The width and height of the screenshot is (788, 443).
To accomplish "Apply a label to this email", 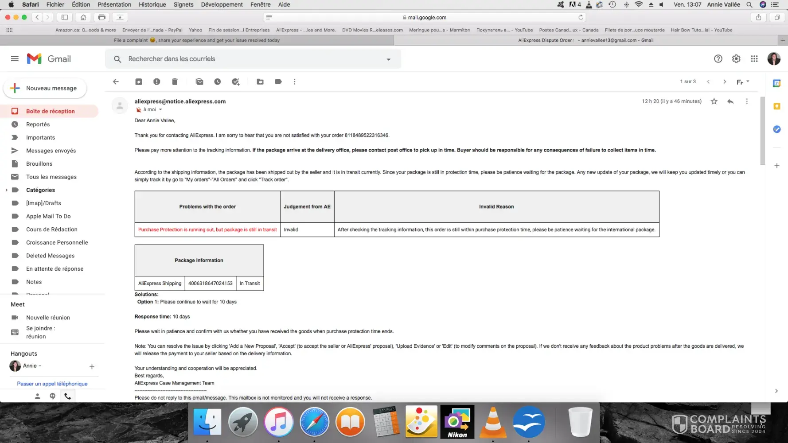I will (x=278, y=82).
